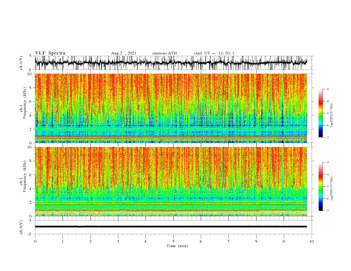Screen dimensions: 351x271
Task: Click the log(PSD) label next to ch.1 color scale
Action: [332, 115]
